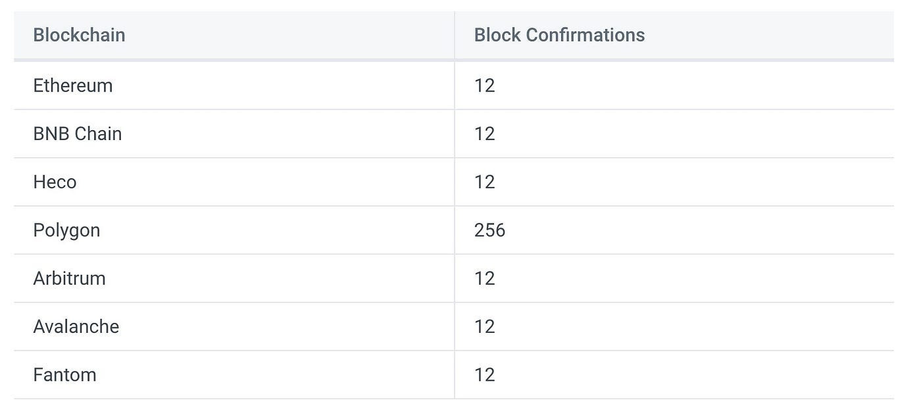Image resolution: width=921 pixels, height=413 pixels.
Task: Click BNB Chain's confirmation value 12
Action: [484, 134]
